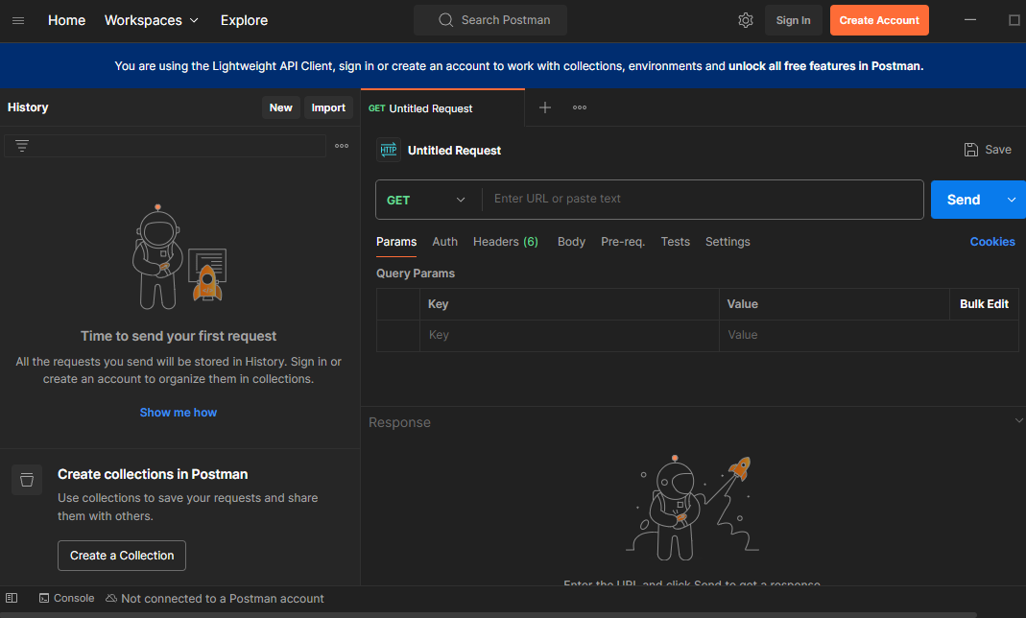Click Not connected to a Postman account
Viewport: 1026px width, 618px height.
223,599
